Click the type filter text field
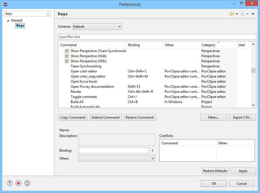The width and height of the screenshot is (260, 193). pos(157,37)
